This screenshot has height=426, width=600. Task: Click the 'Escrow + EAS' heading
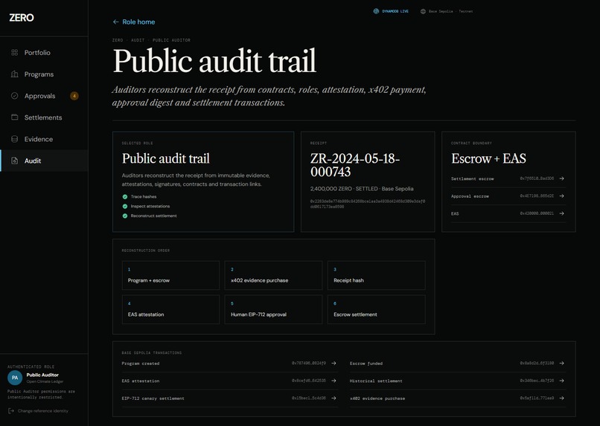(488, 158)
